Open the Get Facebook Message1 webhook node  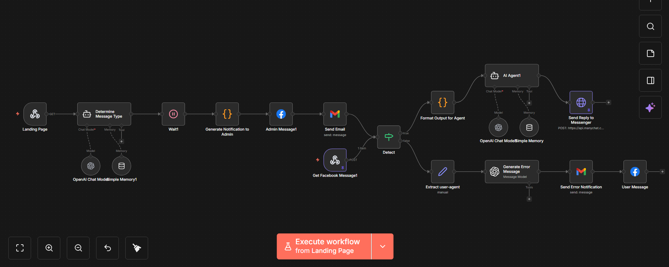(x=335, y=160)
